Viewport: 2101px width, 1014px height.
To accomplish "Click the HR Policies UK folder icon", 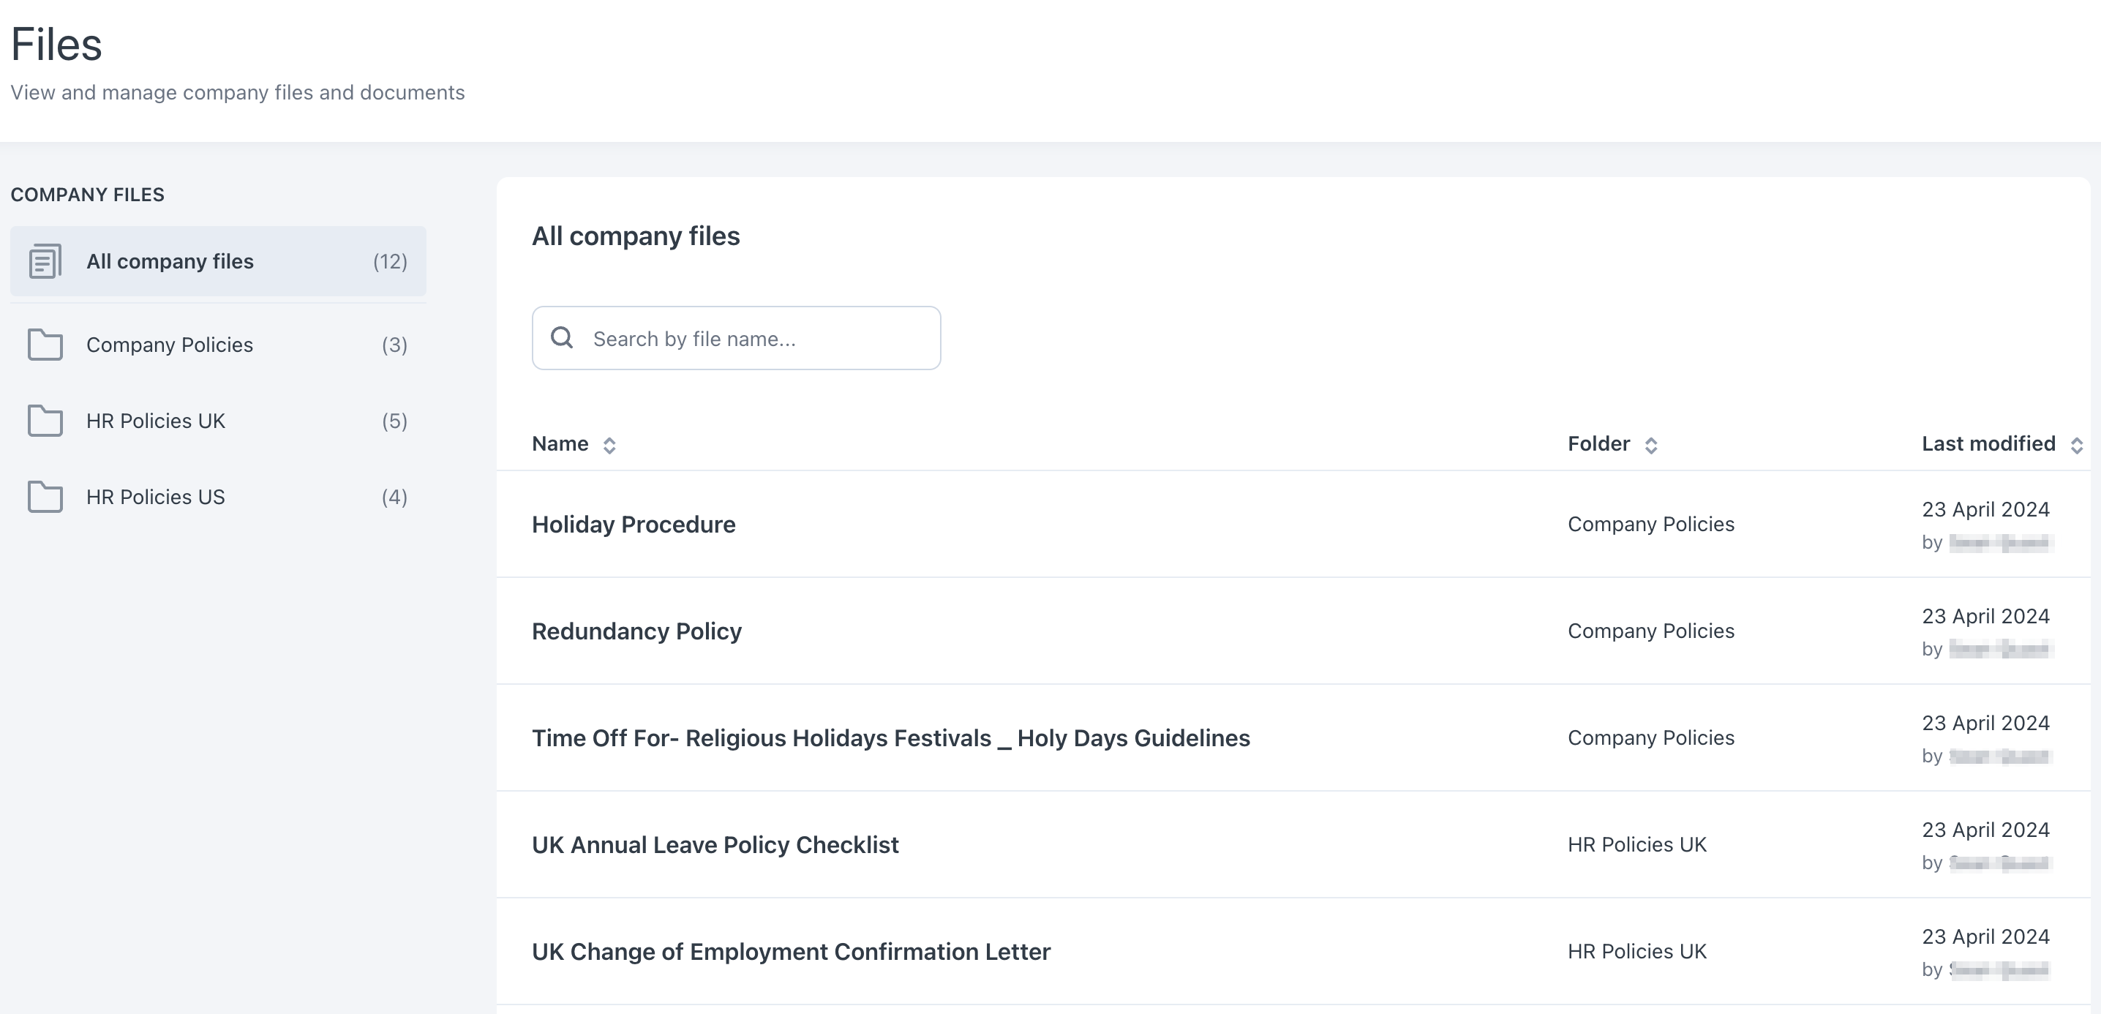I will click(44, 420).
